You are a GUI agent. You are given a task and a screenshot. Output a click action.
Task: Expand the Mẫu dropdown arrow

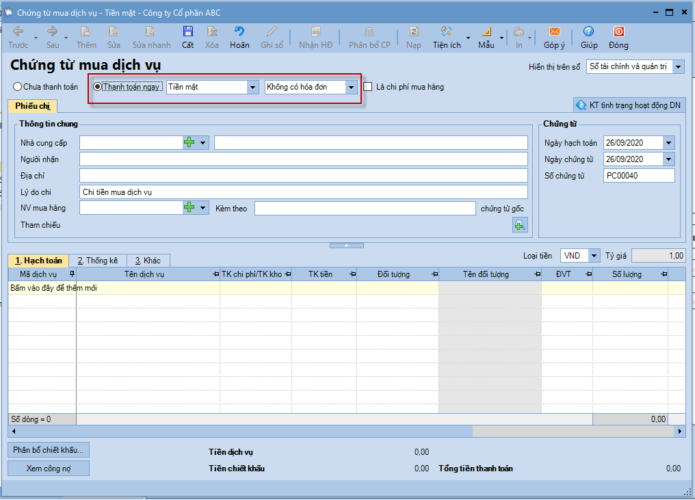[501, 38]
